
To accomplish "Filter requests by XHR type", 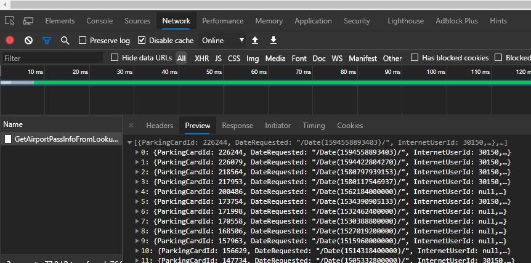I will (201, 59).
